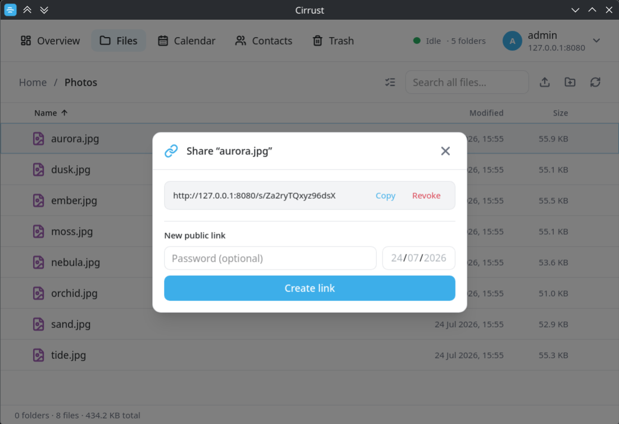Screen dimensions: 619x424
Task: Click the aurora.jpg image file icon
Action: tap(38, 139)
